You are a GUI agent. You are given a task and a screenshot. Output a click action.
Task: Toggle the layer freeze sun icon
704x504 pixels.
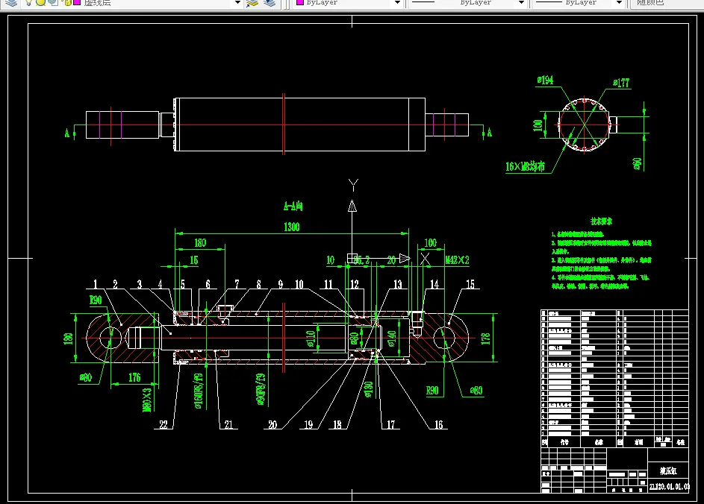click(x=40, y=2)
